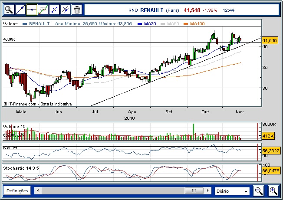The height and width of the screenshot is (200, 283).
Task: Click the 41,540 header price
Action: click(x=192, y=10)
